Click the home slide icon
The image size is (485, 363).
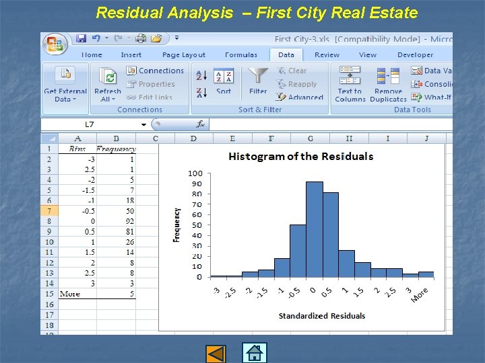(254, 352)
